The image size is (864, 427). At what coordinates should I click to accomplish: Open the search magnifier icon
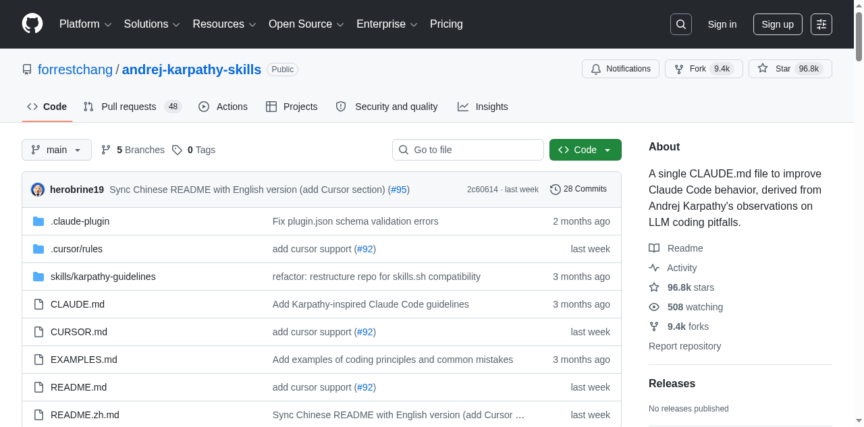coord(680,24)
